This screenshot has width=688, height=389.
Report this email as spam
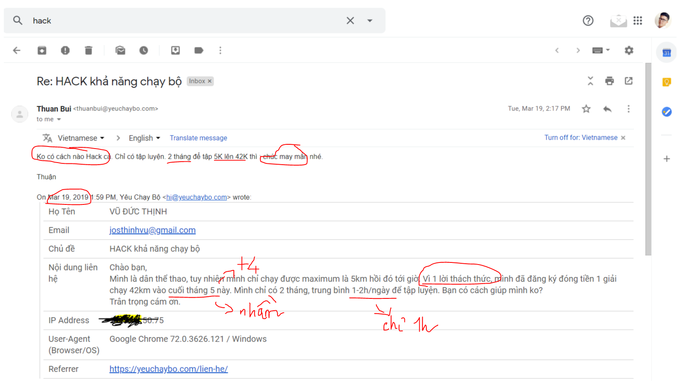coord(65,50)
